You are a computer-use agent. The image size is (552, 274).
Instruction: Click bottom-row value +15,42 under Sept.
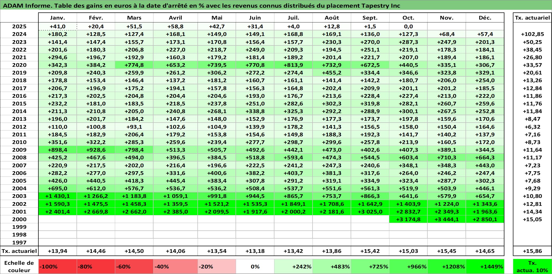[370, 251]
